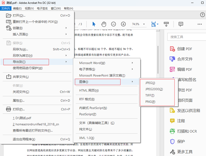The width and height of the screenshot is (206, 156).
Task: Click the printer icon beside 打印
Action: (x=8, y=109)
